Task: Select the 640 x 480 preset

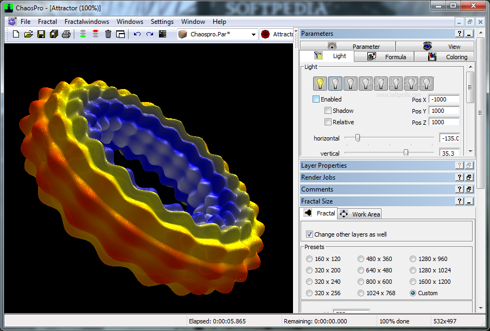Action: pyautogui.click(x=361, y=270)
